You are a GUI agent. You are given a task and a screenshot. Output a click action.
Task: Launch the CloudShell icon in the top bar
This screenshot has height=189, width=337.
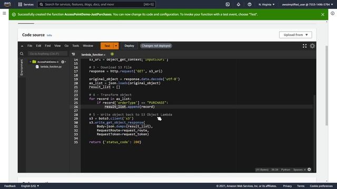click(227, 4)
